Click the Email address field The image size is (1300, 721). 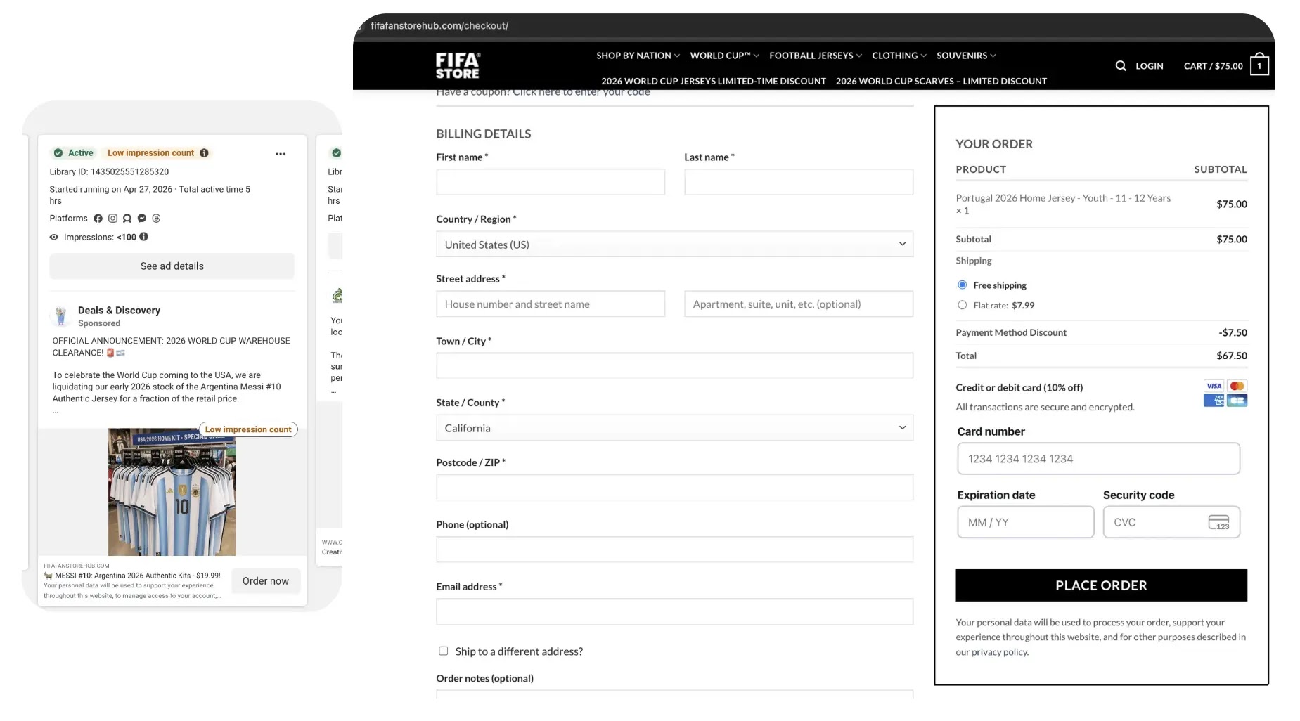coord(674,611)
